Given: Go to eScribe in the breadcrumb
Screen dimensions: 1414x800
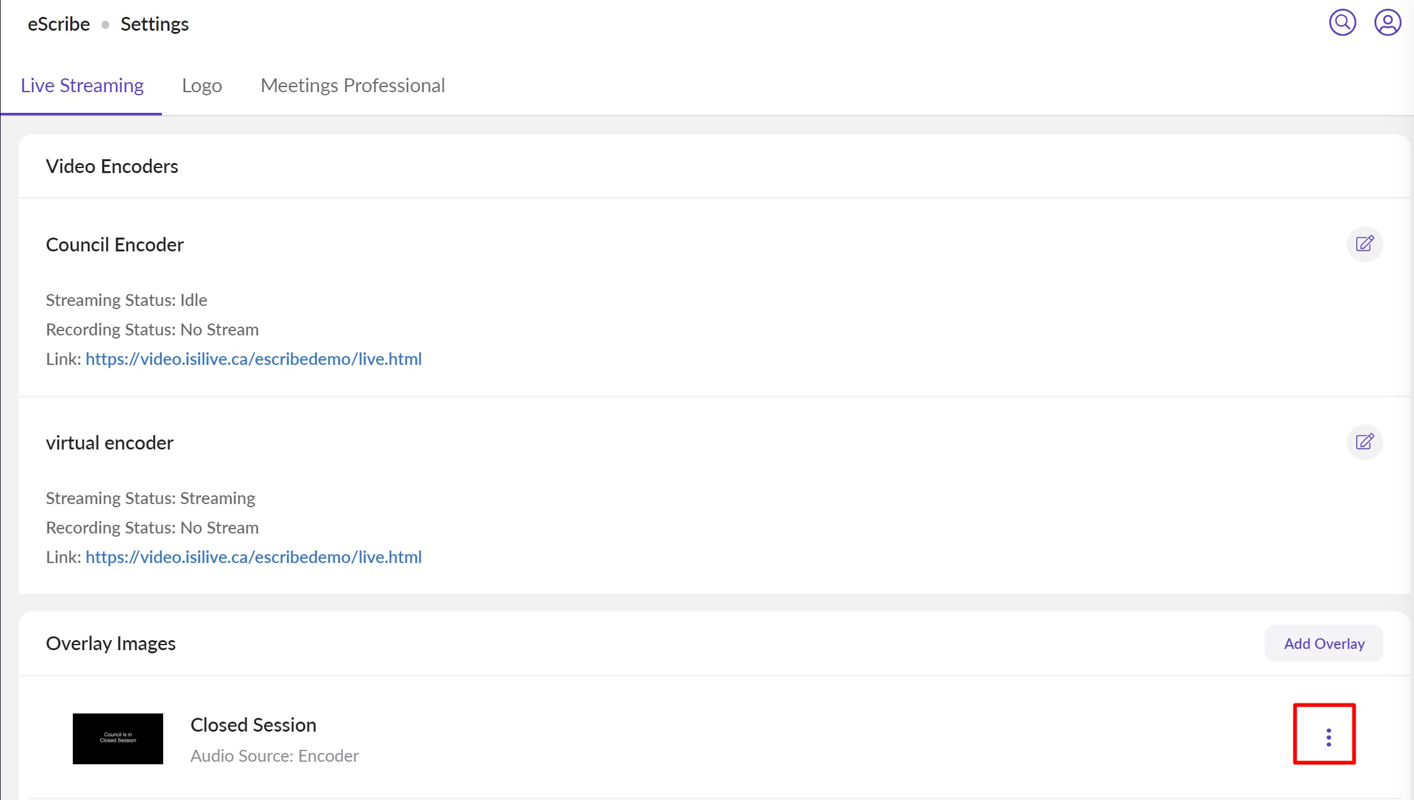Looking at the screenshot, I should click(x=59, y=24).
